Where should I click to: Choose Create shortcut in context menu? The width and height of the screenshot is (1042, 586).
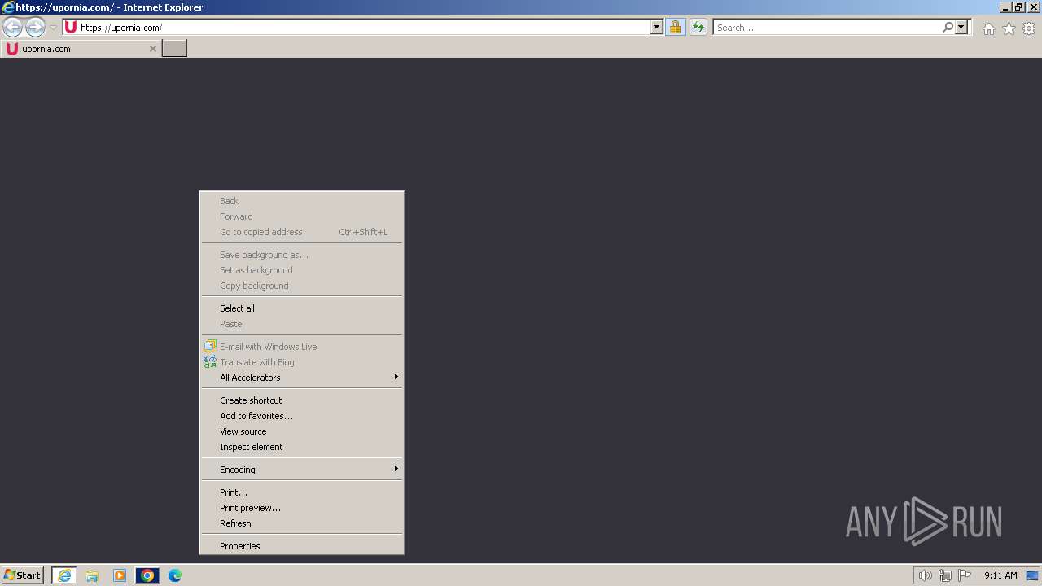tap(301, 400)
